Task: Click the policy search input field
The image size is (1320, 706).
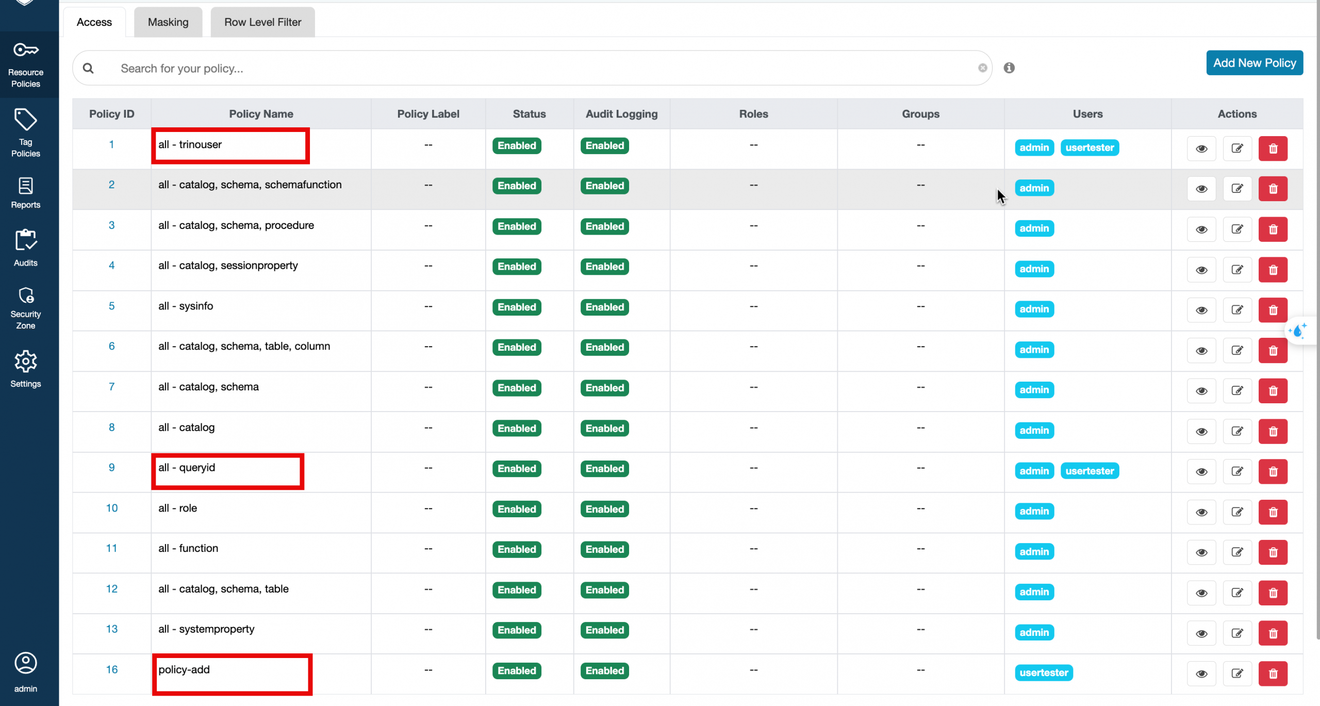Action: point(516,68)
